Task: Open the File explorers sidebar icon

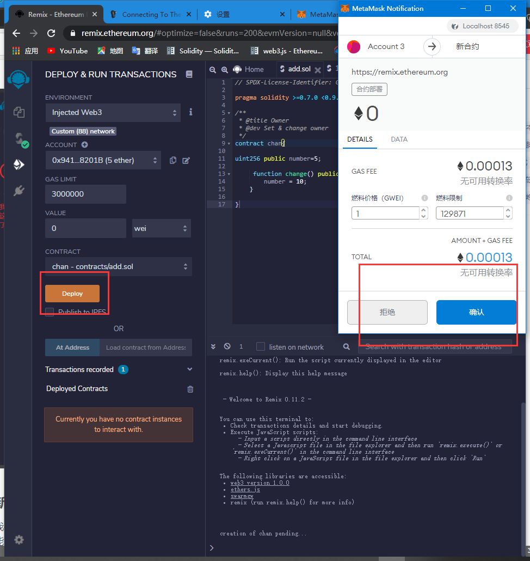Action: coord(19,112)
